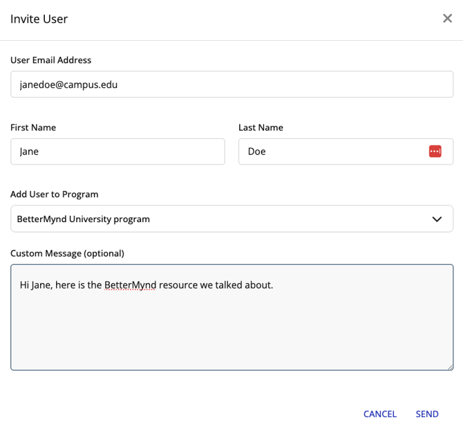Click the red password manager icon
Screen dimensions: 463x429
[435, 152]
